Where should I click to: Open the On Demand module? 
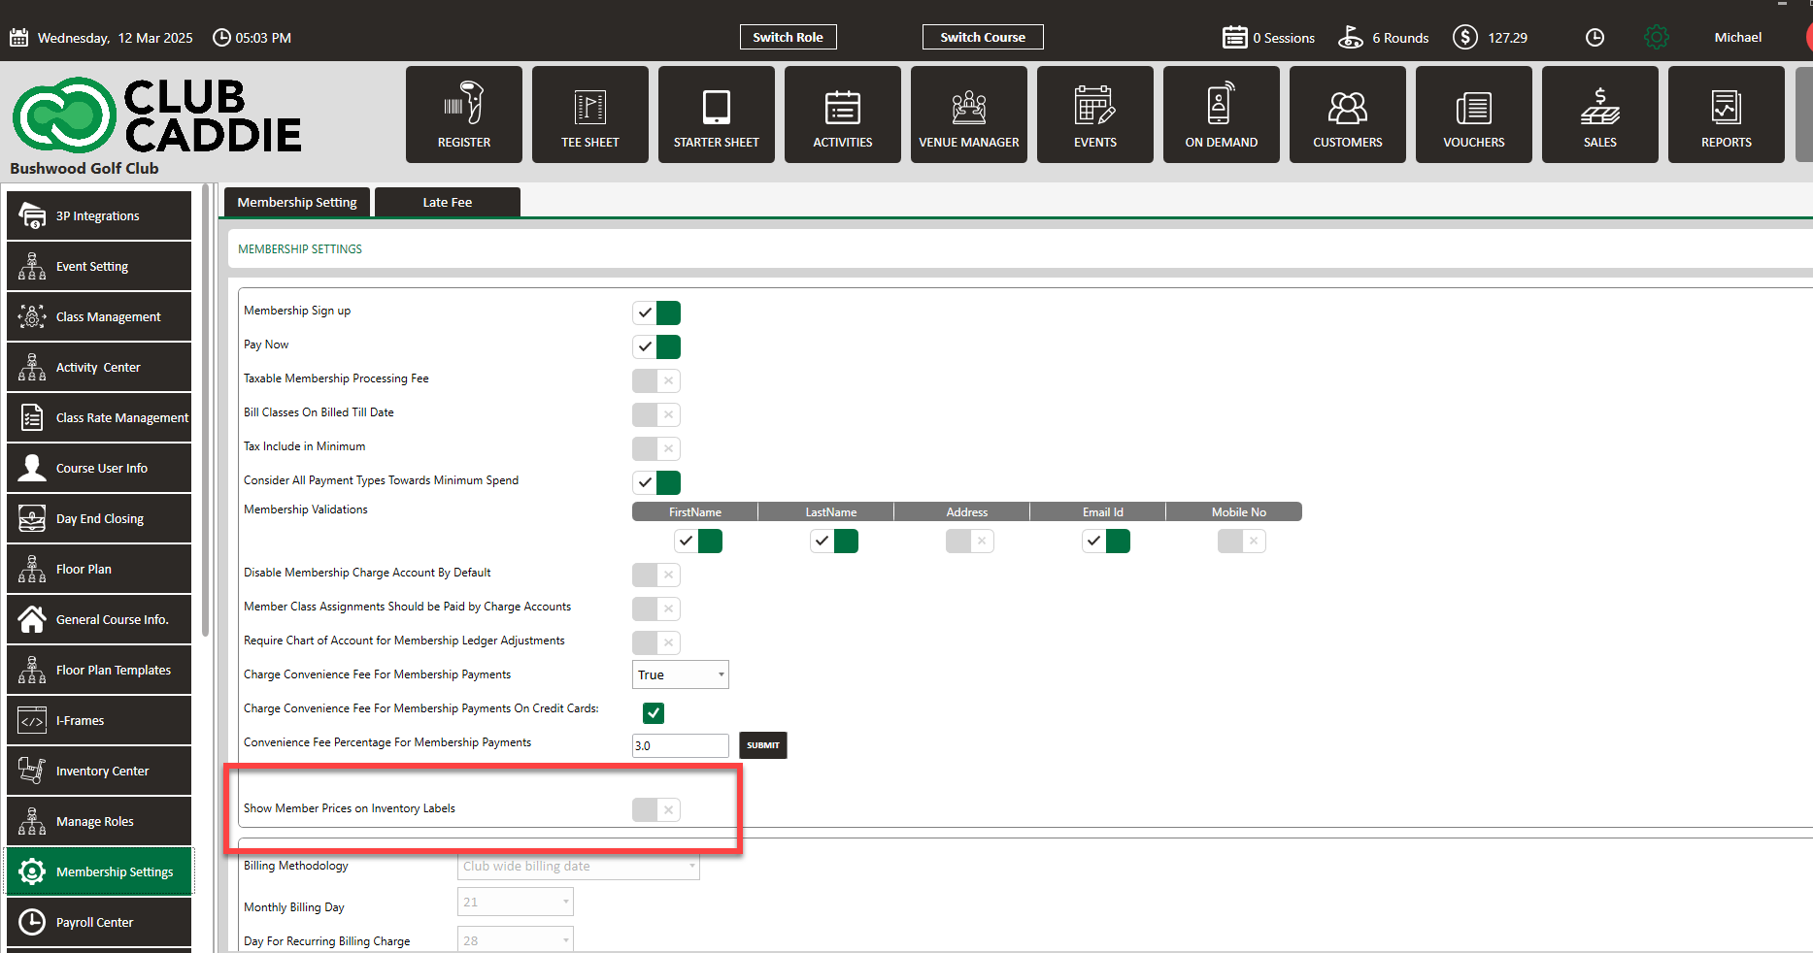[x=1222, y=115]
